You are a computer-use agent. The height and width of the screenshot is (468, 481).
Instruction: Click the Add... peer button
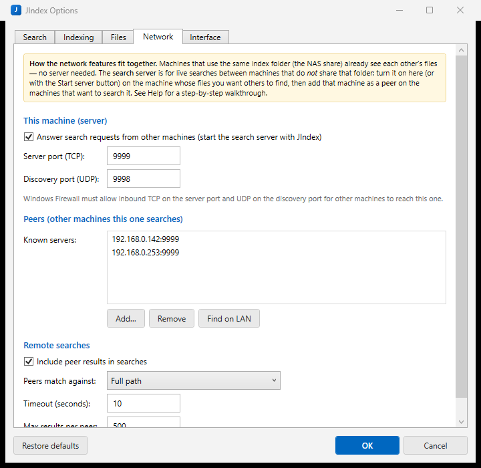pyautogui.click(x=126, y=318)
